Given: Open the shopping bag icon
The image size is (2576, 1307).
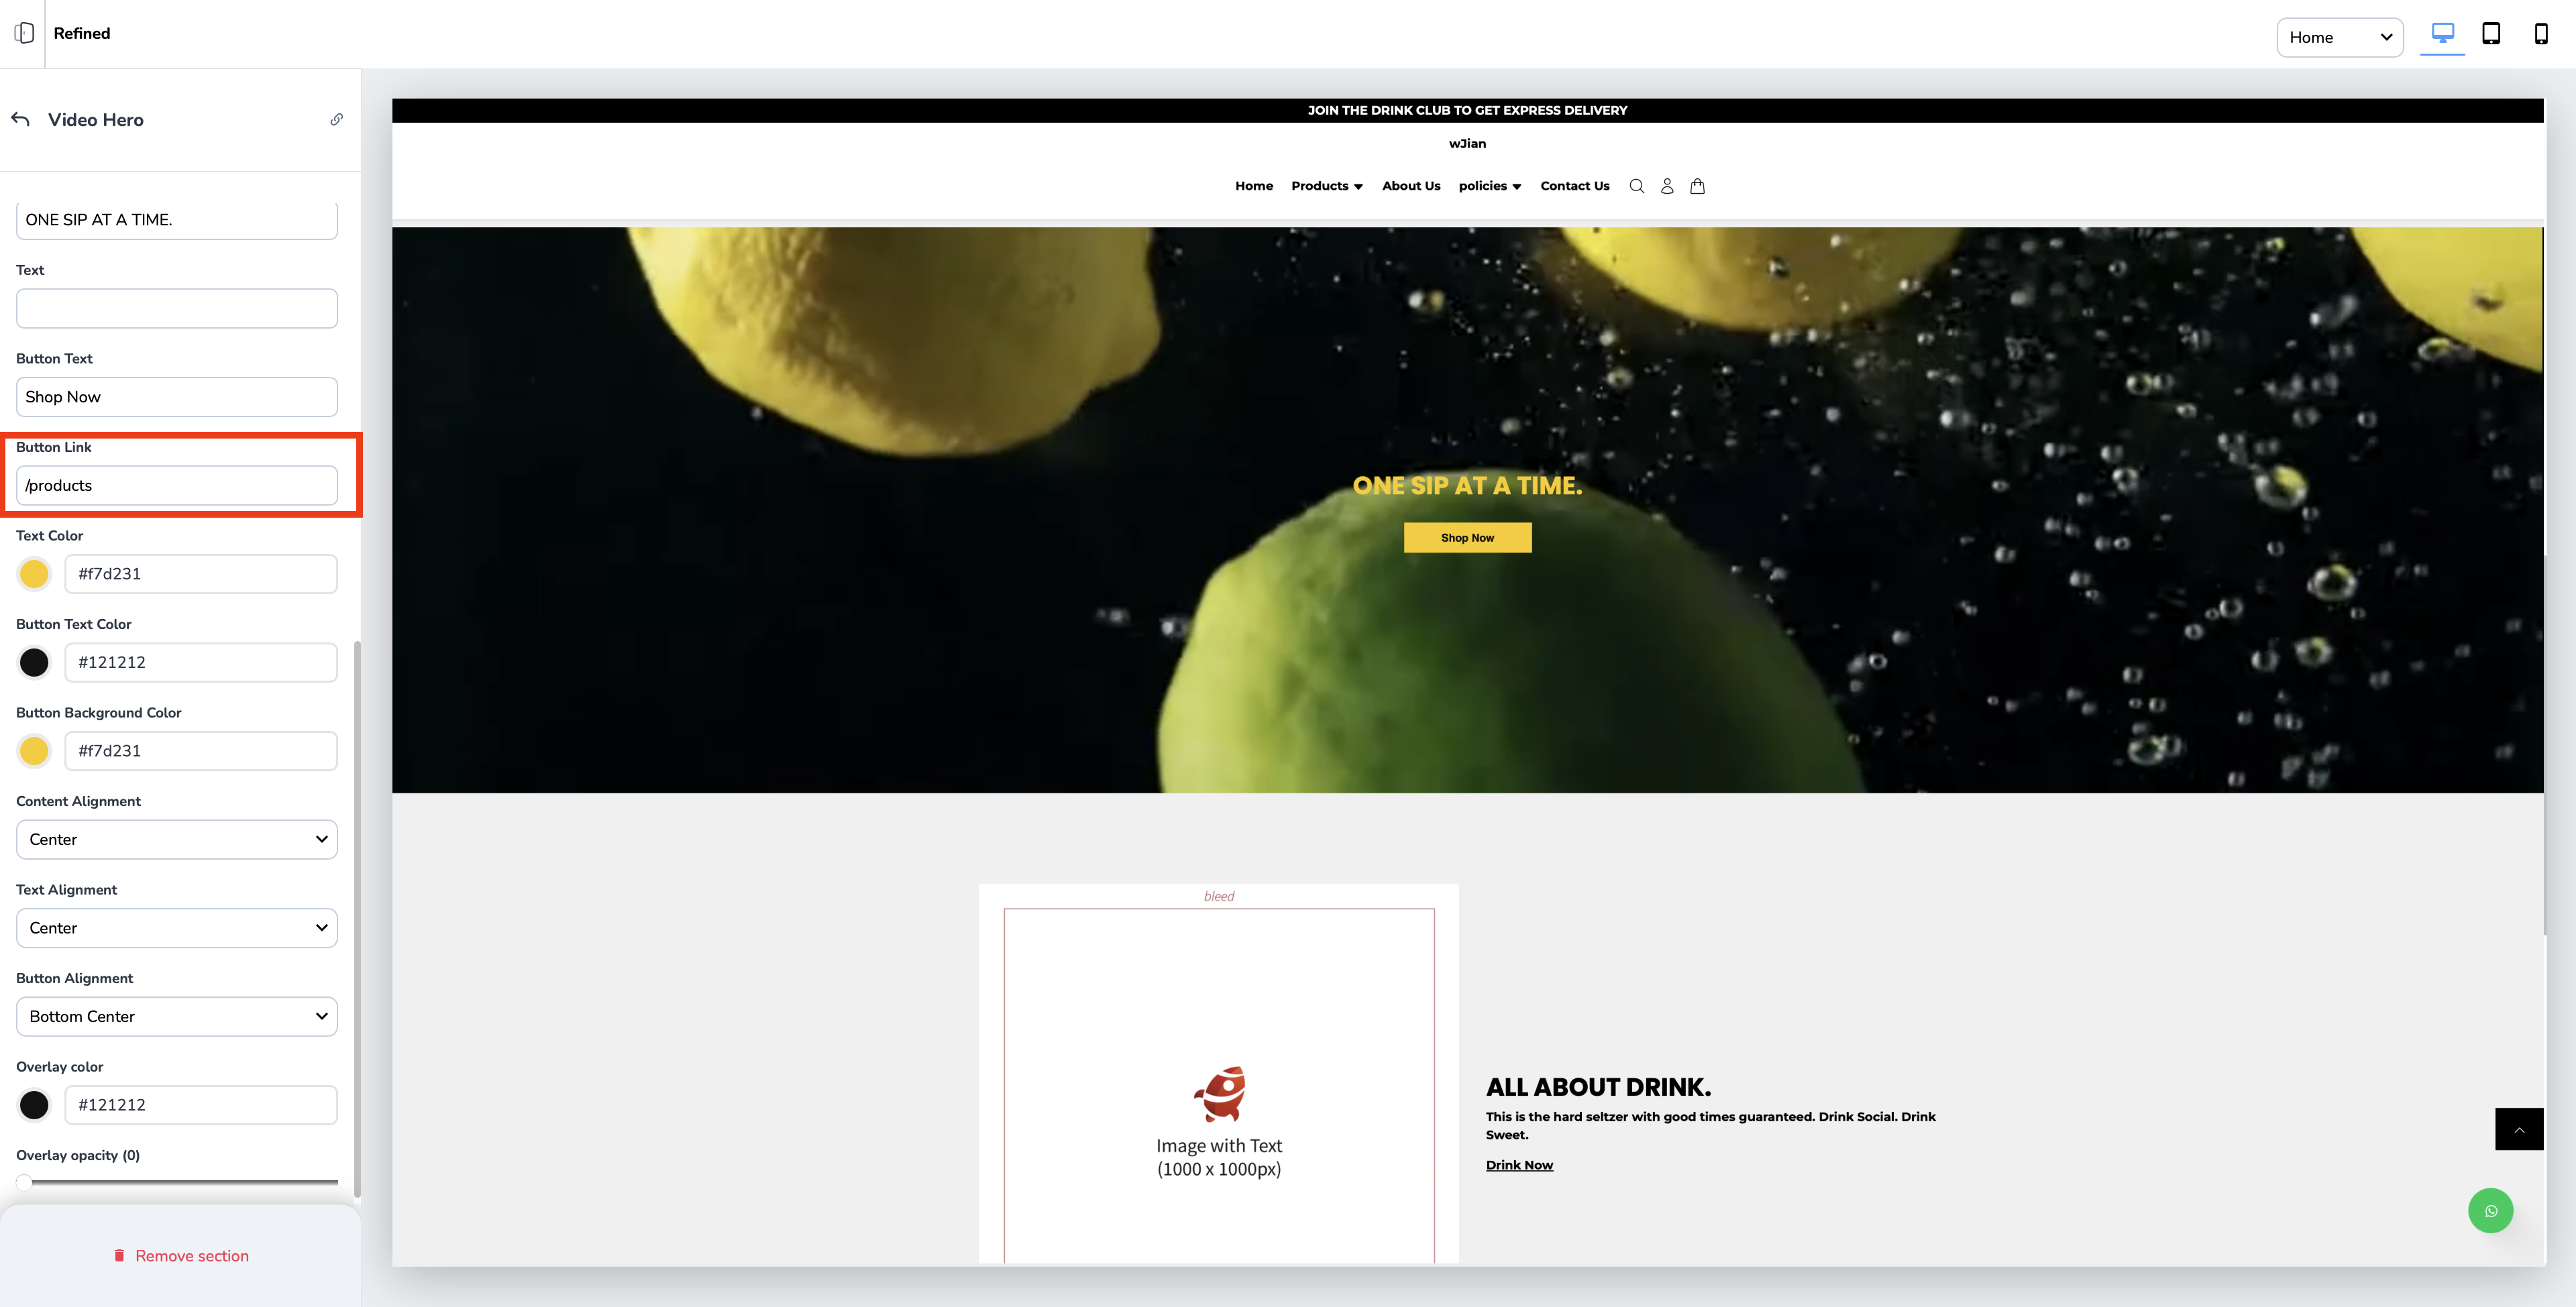Looking at the screenshot, I should (1697, 186).
